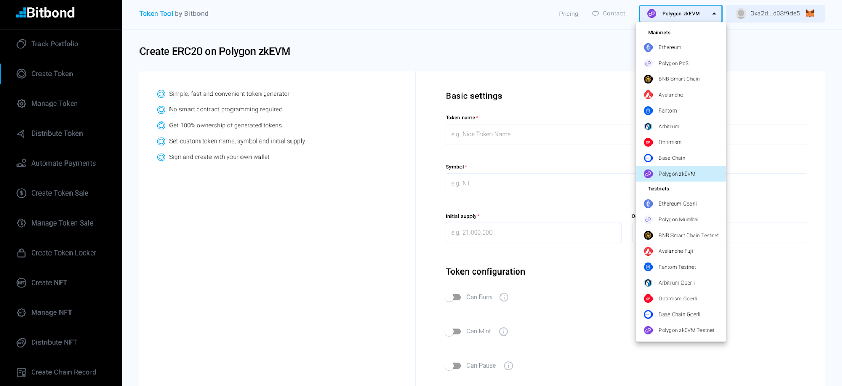
Task: Enable the Can Burn toggle
Action: coord(453,298)
